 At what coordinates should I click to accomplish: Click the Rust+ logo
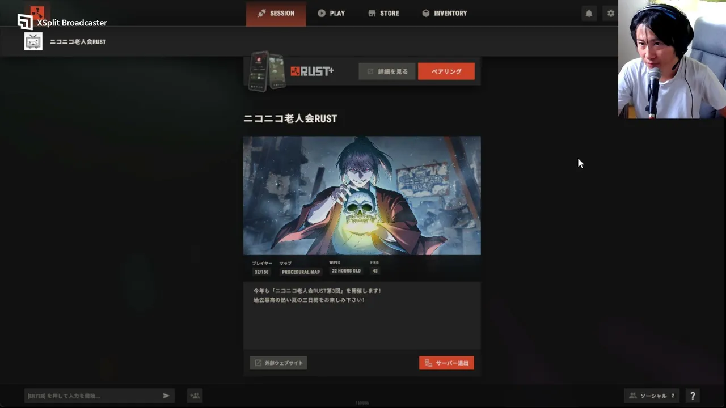[x=312, y=71]
